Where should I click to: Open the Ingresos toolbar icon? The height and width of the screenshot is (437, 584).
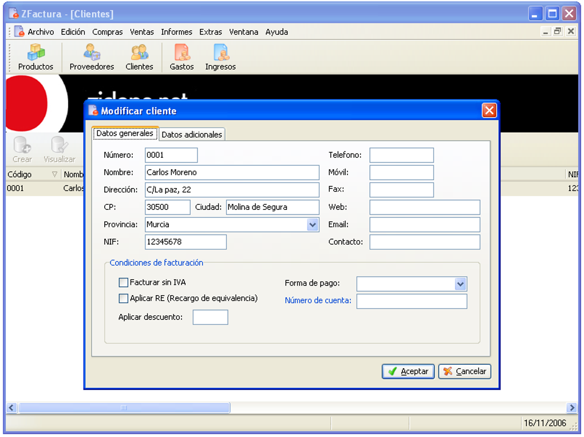pos(220,57)
